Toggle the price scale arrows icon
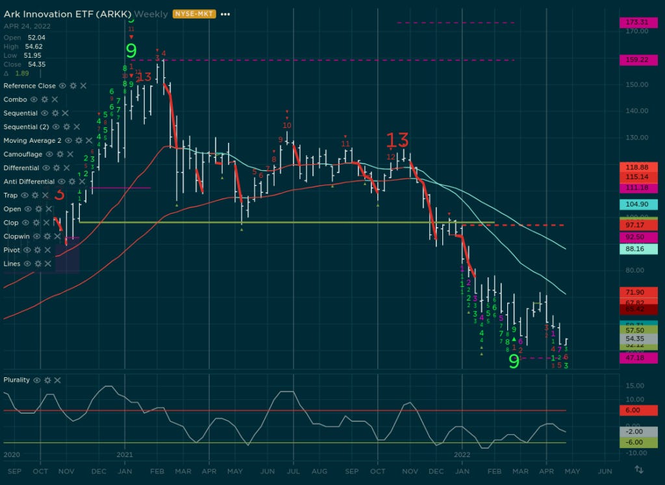The width and height of the screenshot is (665, 485). [x=639, y=469]
